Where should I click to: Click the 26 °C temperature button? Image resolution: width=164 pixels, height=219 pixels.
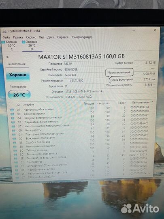(x=19, y=95)
